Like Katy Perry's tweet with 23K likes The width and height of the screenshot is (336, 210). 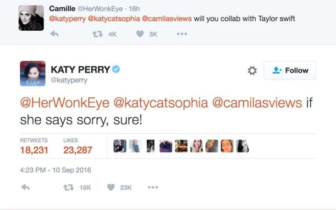point(110,187)
